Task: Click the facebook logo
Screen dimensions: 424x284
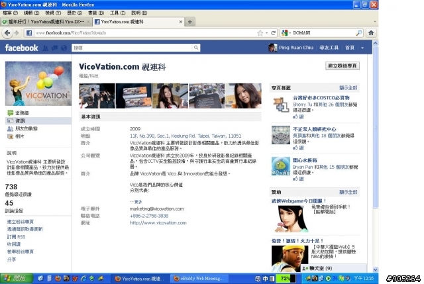Action: 22,48
